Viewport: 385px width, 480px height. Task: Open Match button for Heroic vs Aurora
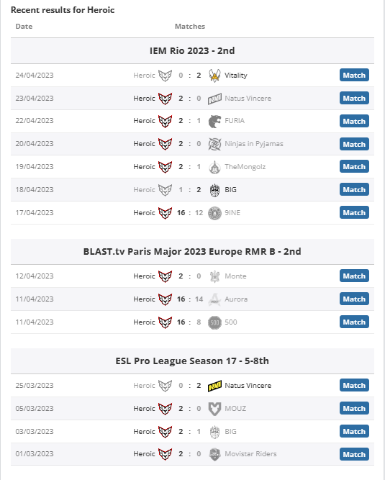pos(354,299)
